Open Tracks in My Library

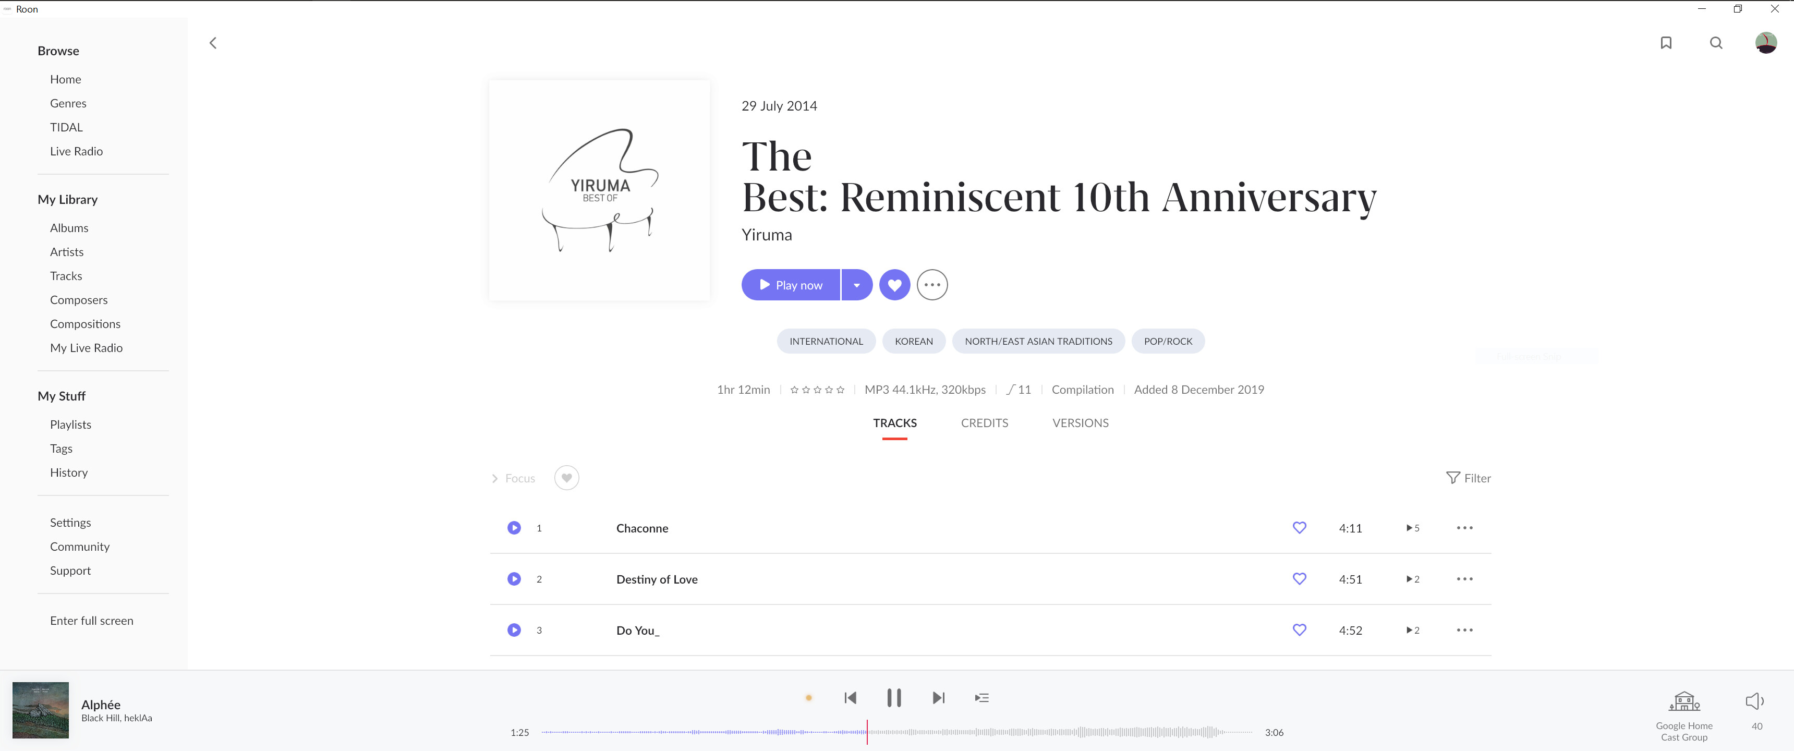pyautogui.click(x=66, y=276)
